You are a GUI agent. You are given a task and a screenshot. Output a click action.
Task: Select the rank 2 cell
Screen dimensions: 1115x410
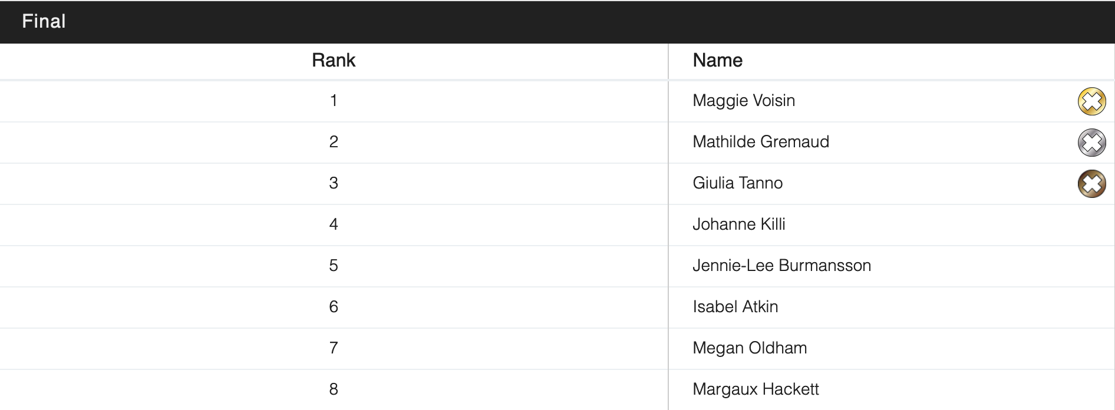coord(334,142)
